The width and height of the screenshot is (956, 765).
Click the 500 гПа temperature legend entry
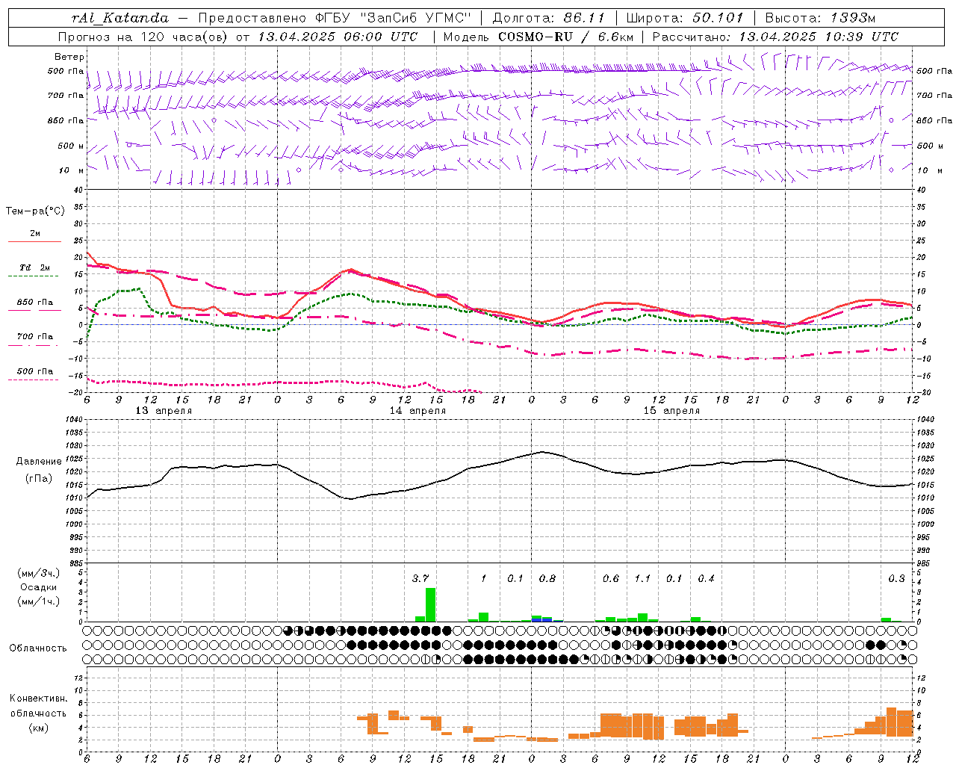pyautogui.click(x=35, y=374)
